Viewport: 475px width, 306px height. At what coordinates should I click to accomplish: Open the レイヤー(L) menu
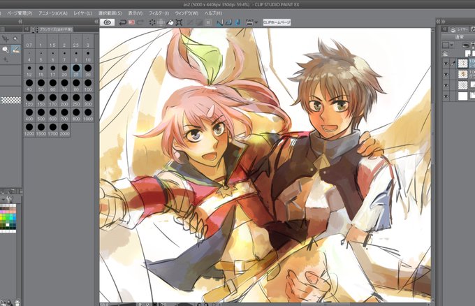82,13
